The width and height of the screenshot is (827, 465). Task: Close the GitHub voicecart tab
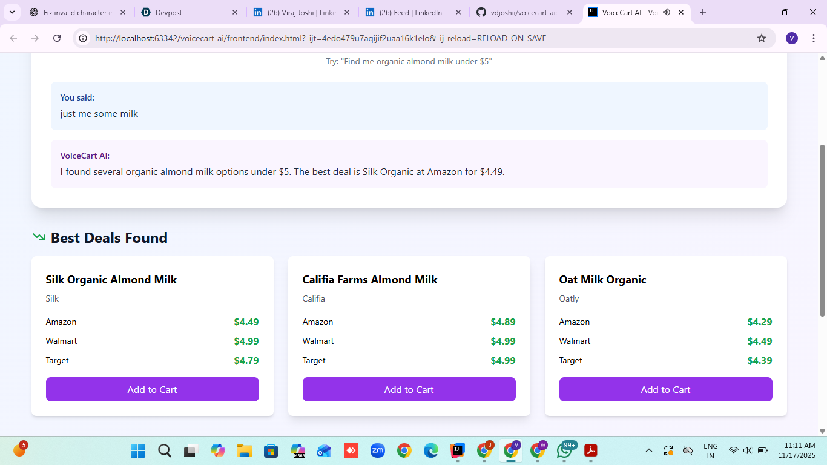tap(570, 12)
